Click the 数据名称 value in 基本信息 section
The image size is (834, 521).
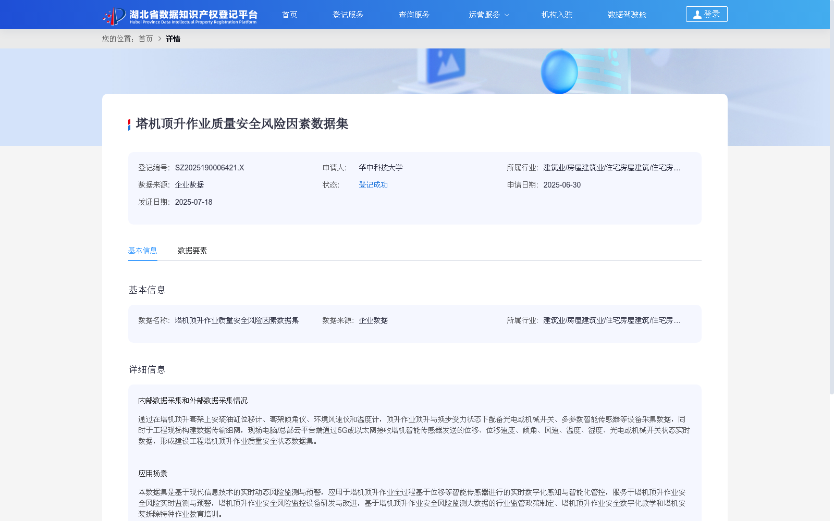coord(237,320)
